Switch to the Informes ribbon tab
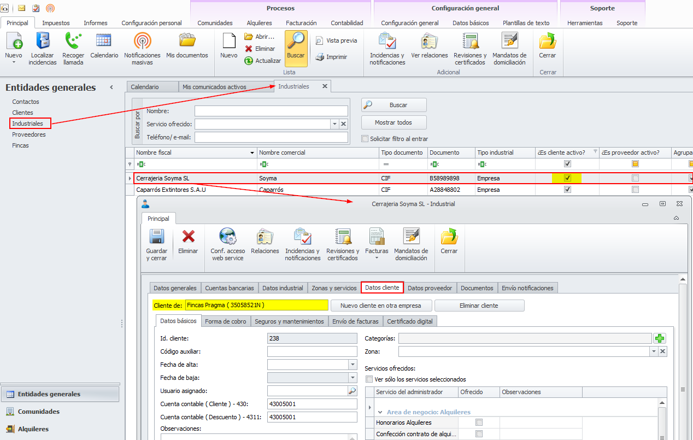Screen dimensions: 693x440 pos(96,23)
